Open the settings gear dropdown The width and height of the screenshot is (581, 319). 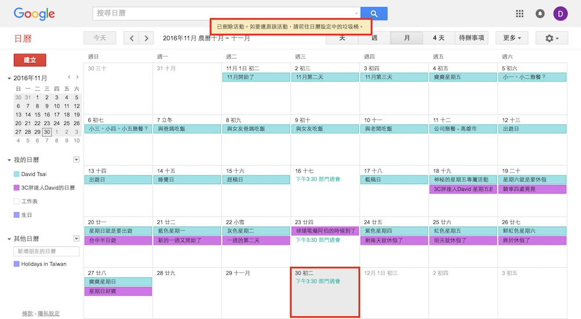(x=551, y=38)
